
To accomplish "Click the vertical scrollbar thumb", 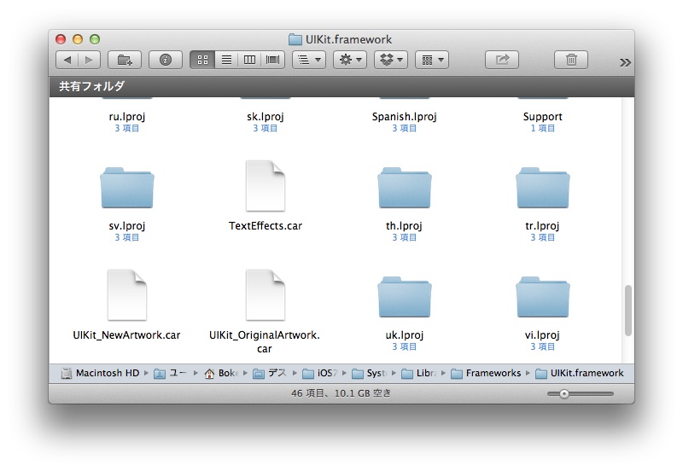I will [628, 311].
